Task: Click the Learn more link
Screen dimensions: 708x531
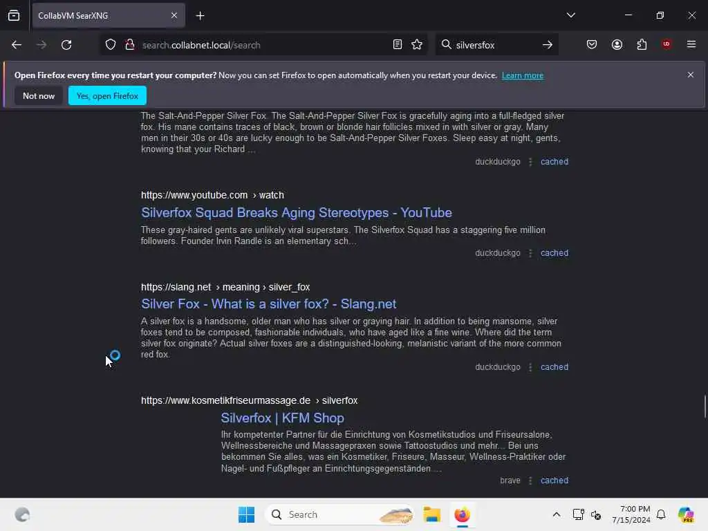Action: pyautogui.click(x=523, y=75)
